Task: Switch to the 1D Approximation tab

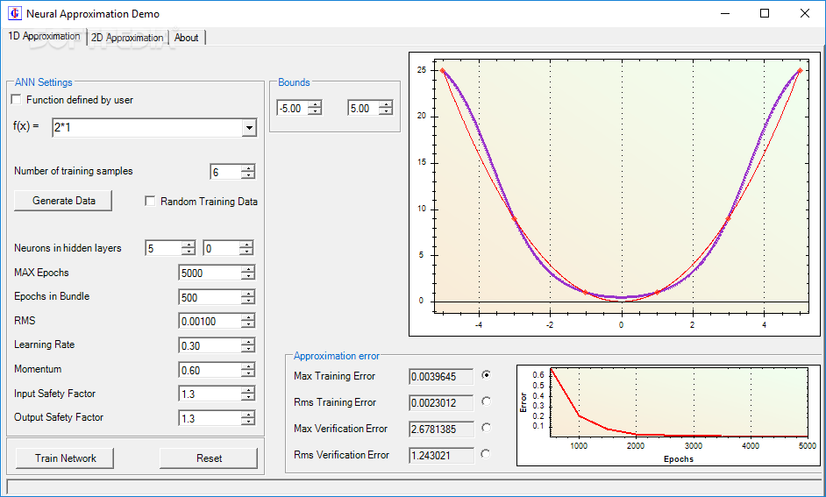Action: (x=44, y=36)
